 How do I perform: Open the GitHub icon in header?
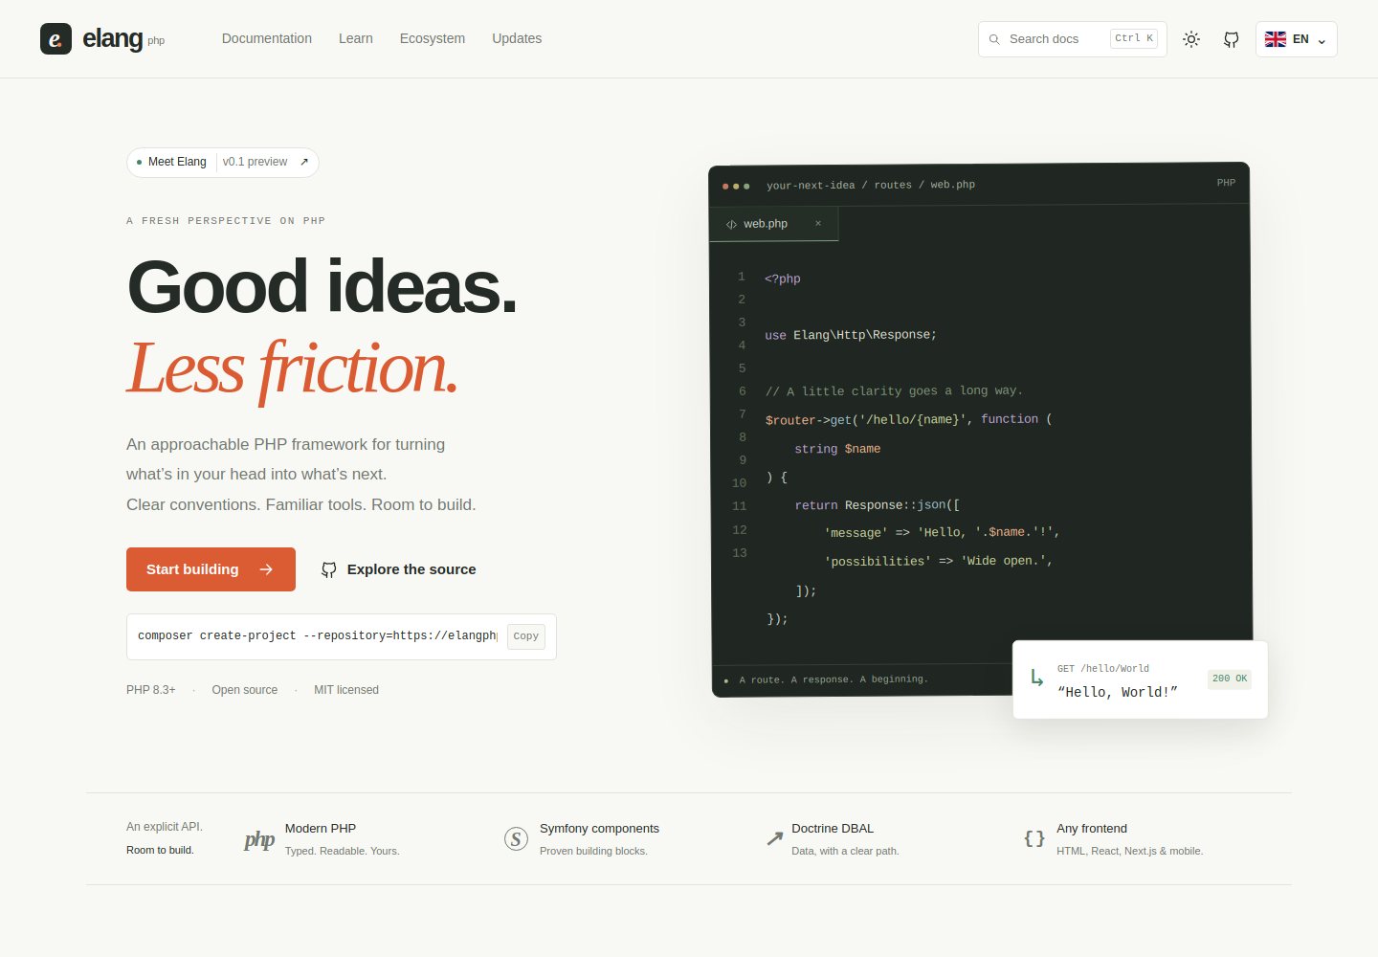tap(1232, 39)
